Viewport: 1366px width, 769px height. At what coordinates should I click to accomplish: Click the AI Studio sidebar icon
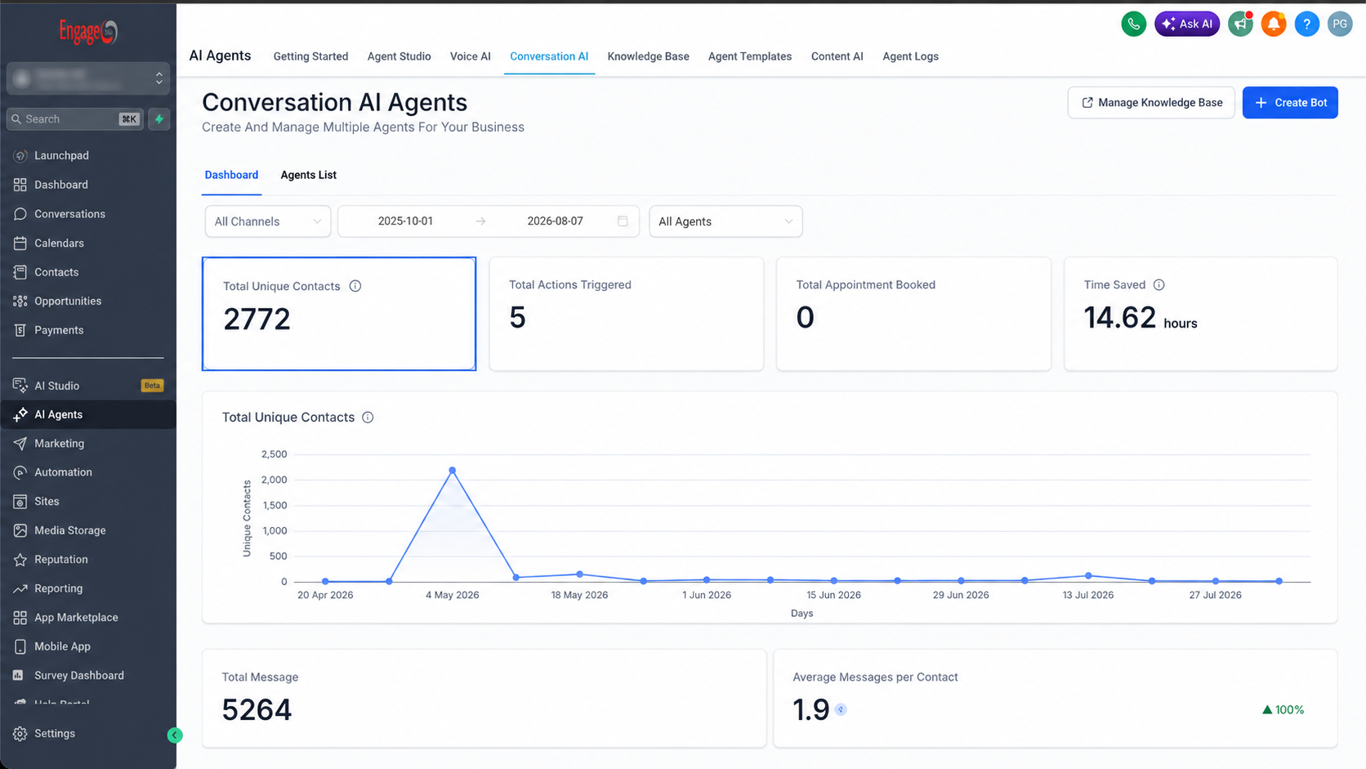[x=20, y=386]
